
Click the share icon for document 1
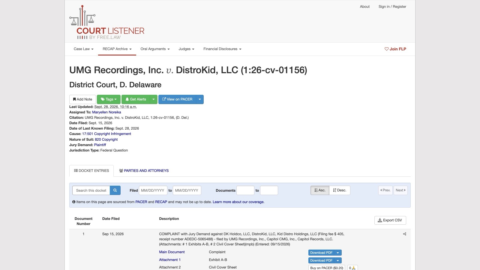pyautogui.click(x=404, y=234)
